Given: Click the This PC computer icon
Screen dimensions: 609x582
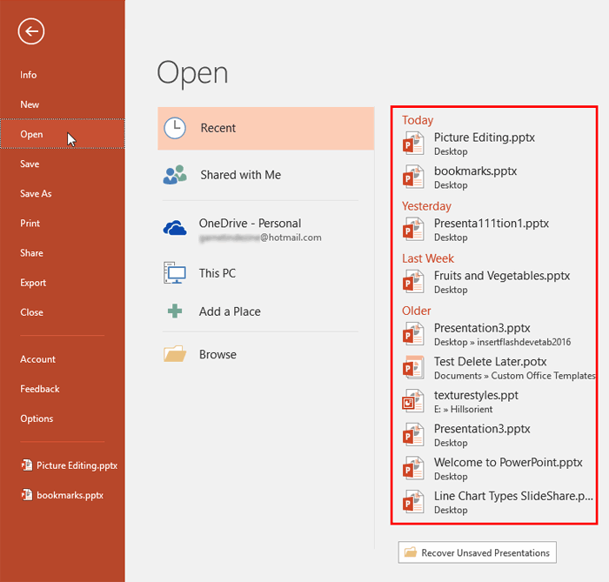Looking at the screenshot, I should pos(175,273).
